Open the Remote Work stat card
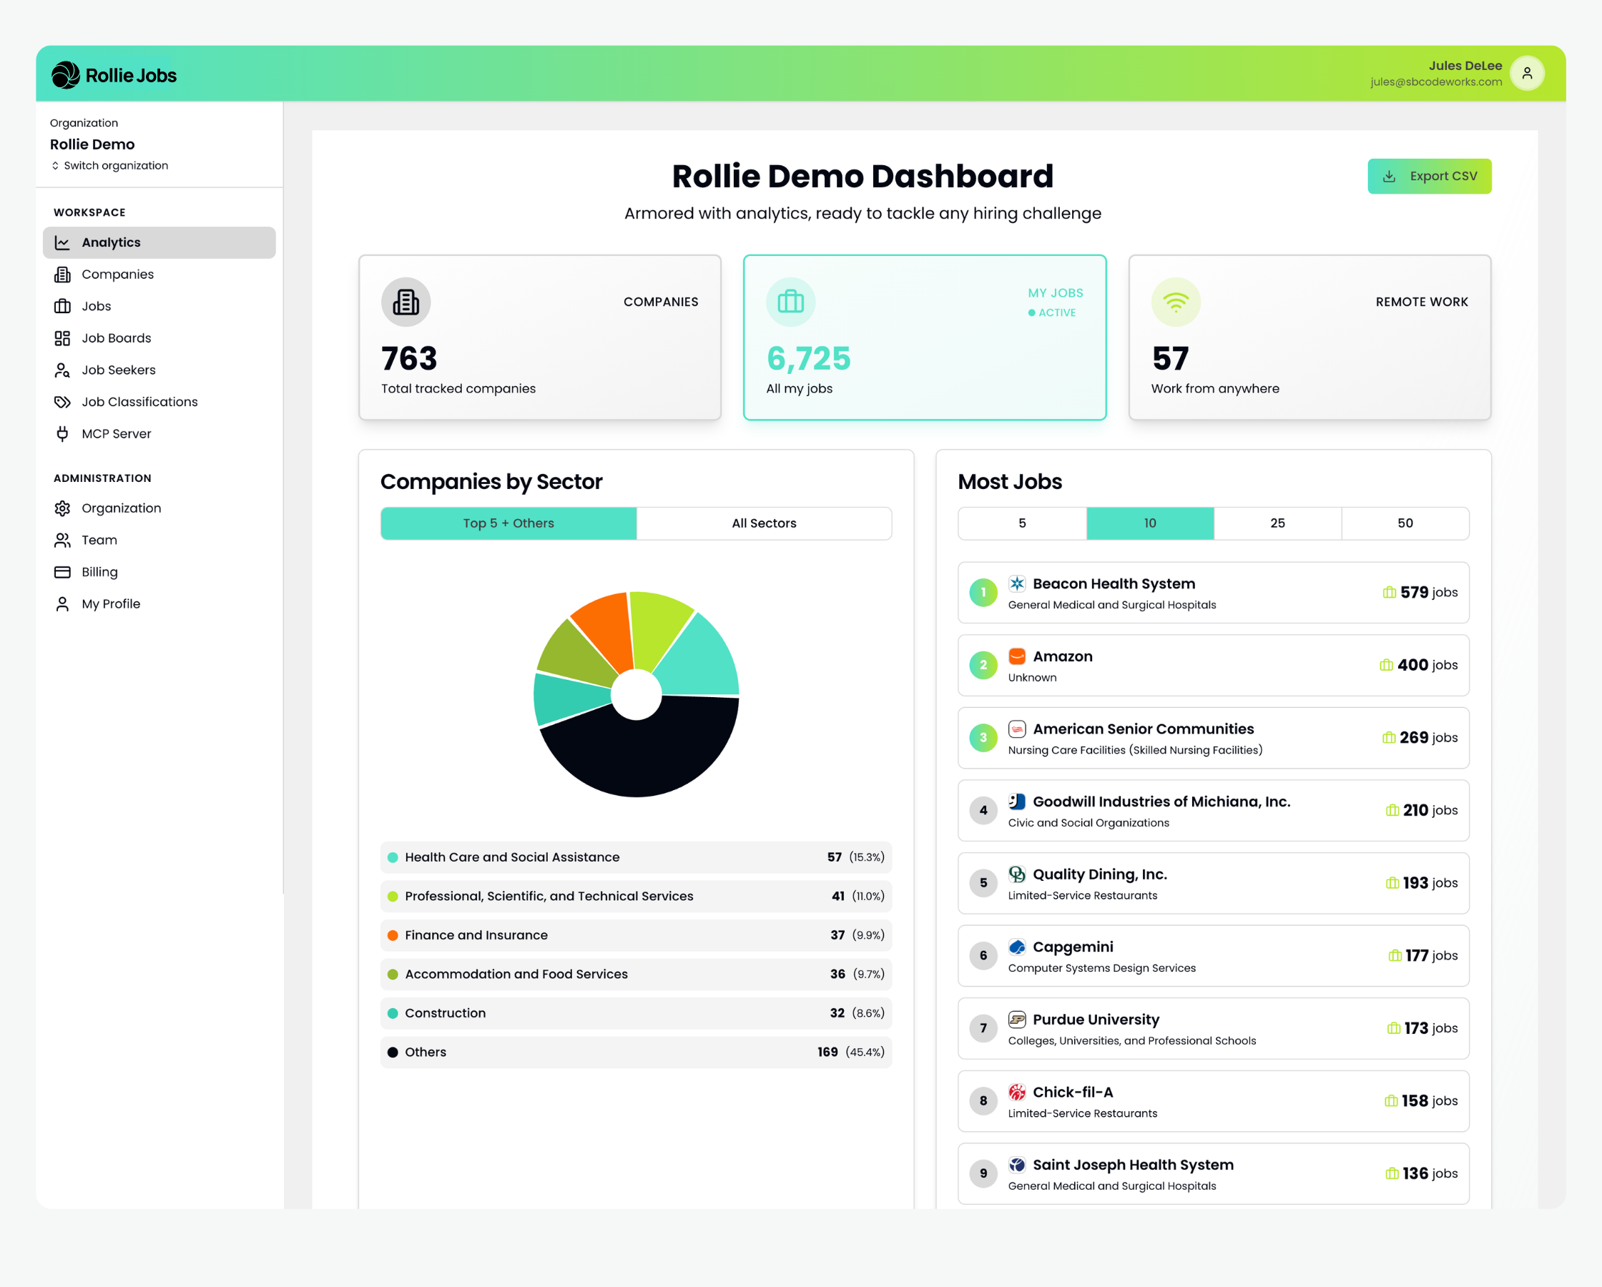The width and height of the screenshot is (1602, 1287). tap(1310, 338)
